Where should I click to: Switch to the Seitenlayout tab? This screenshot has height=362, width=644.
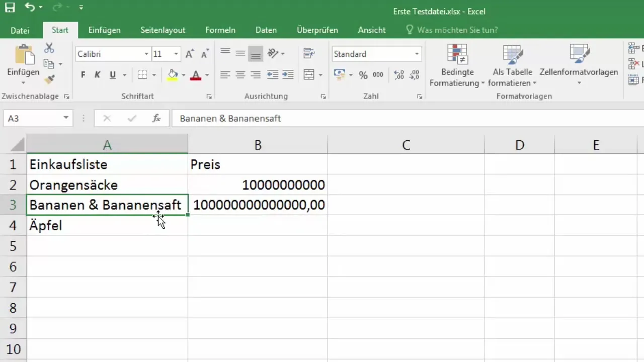pyautogui.click(x=163, y=30)
